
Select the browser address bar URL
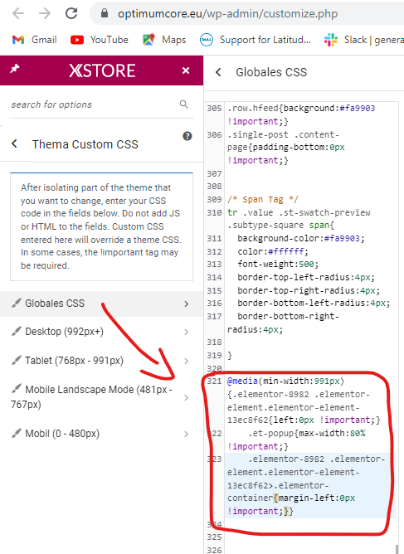pyautogui.click(x=227, y=14)
